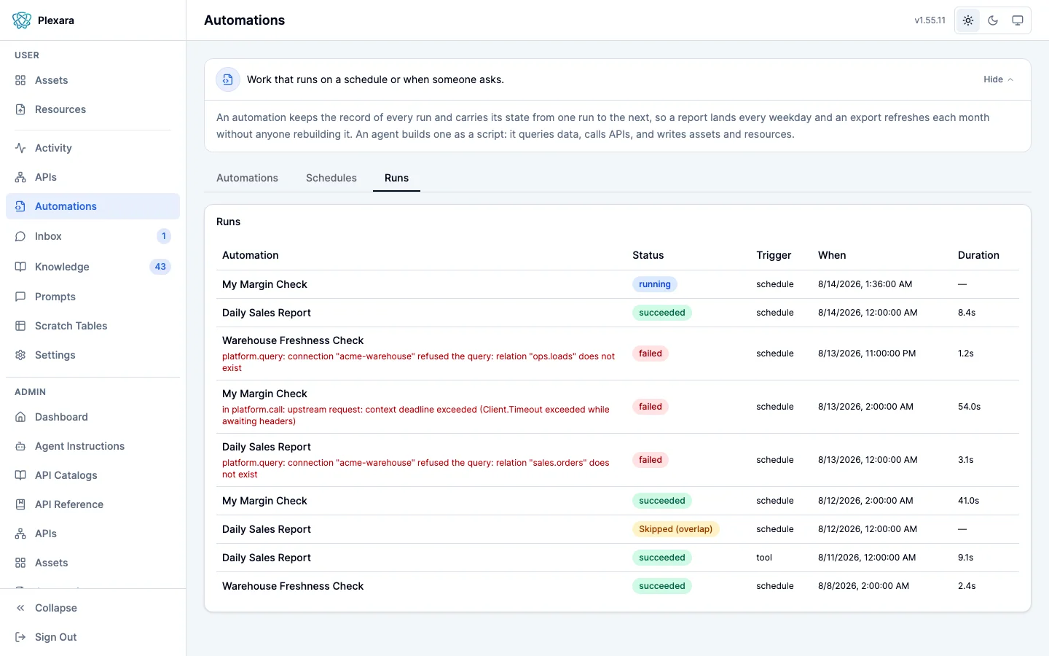
Task: Click the running status badge
Action: pyautogui.click(x=655, y=284)
